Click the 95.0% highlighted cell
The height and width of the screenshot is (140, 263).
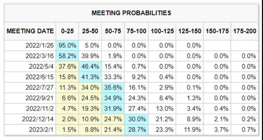[67, 45]
